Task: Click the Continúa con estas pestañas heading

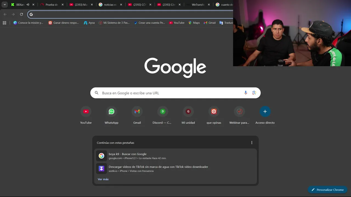Action: tap(115, 143)
